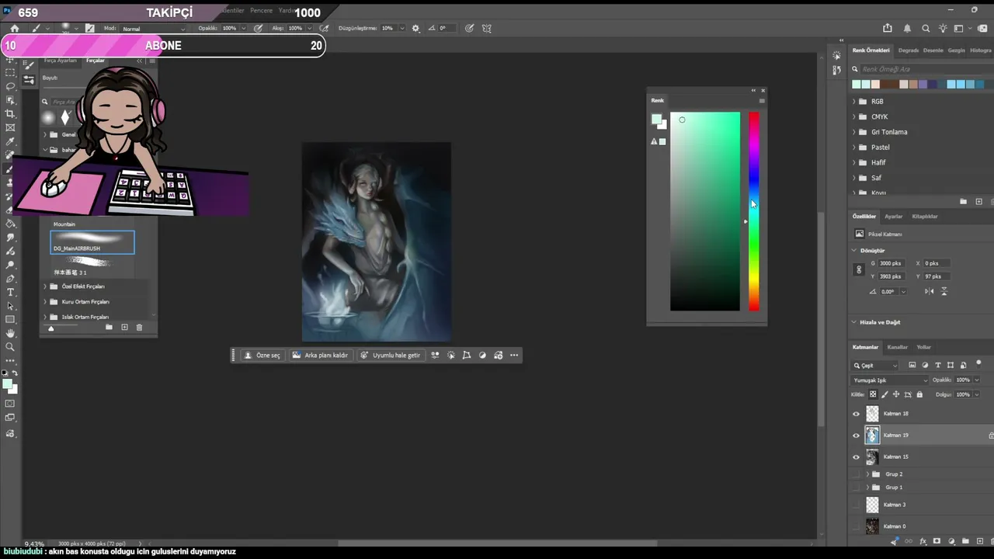994x559 pixels.
Task: Click the foreground color swatch in Renk panel
Action: [656, 120]
